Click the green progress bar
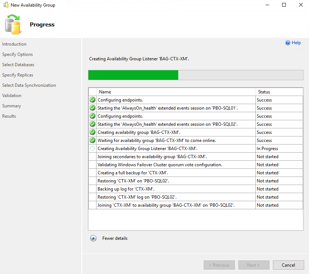 [x=133, y=75]
